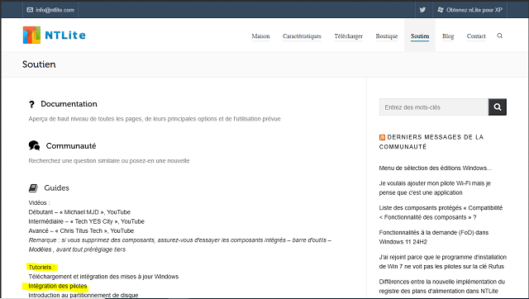The width and height of the screenshot is (529, 299).
Task: Open the Blog menu item
Action: 448,36
